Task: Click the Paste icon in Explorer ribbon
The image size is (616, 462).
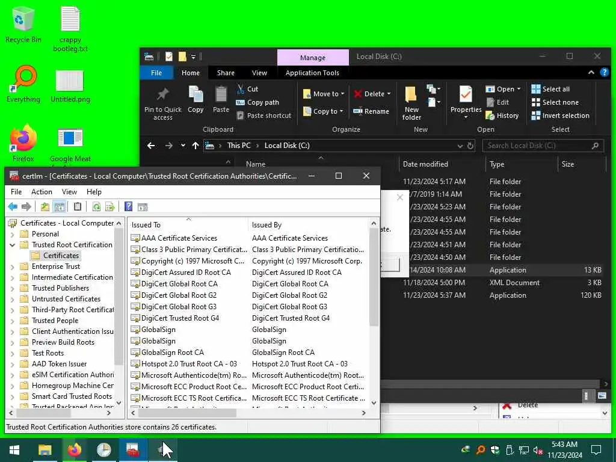Action: click(221, 100)
